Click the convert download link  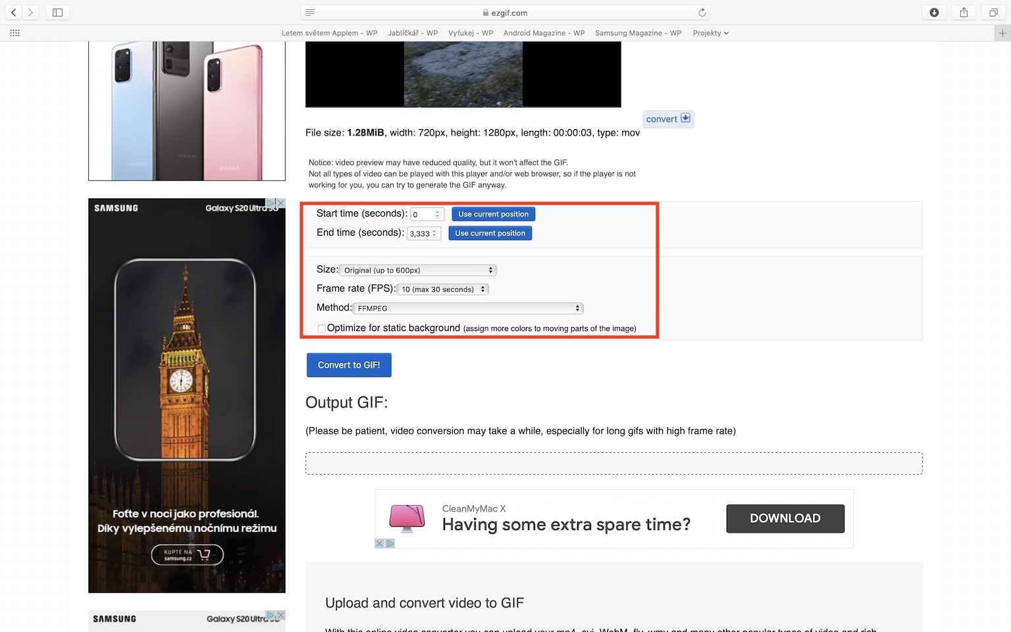pos(668,118)
